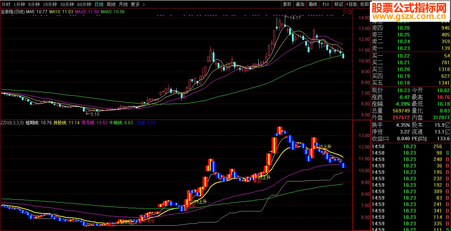The width and height of the screenshot is (451, 231).
Task: Switch to the 月线 monthly chart tab
Action: 123,4
